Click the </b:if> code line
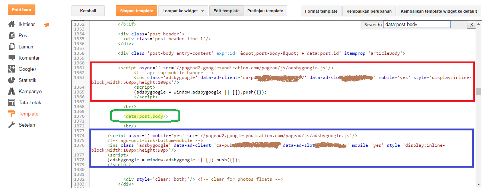 pos(127,25)
